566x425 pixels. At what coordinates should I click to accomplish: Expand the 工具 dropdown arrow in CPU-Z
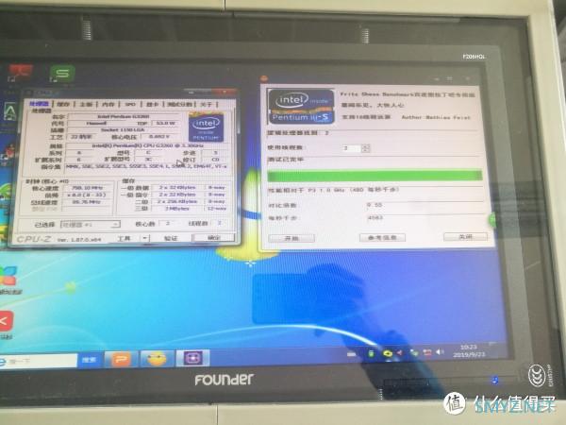[x=144, y=238]
